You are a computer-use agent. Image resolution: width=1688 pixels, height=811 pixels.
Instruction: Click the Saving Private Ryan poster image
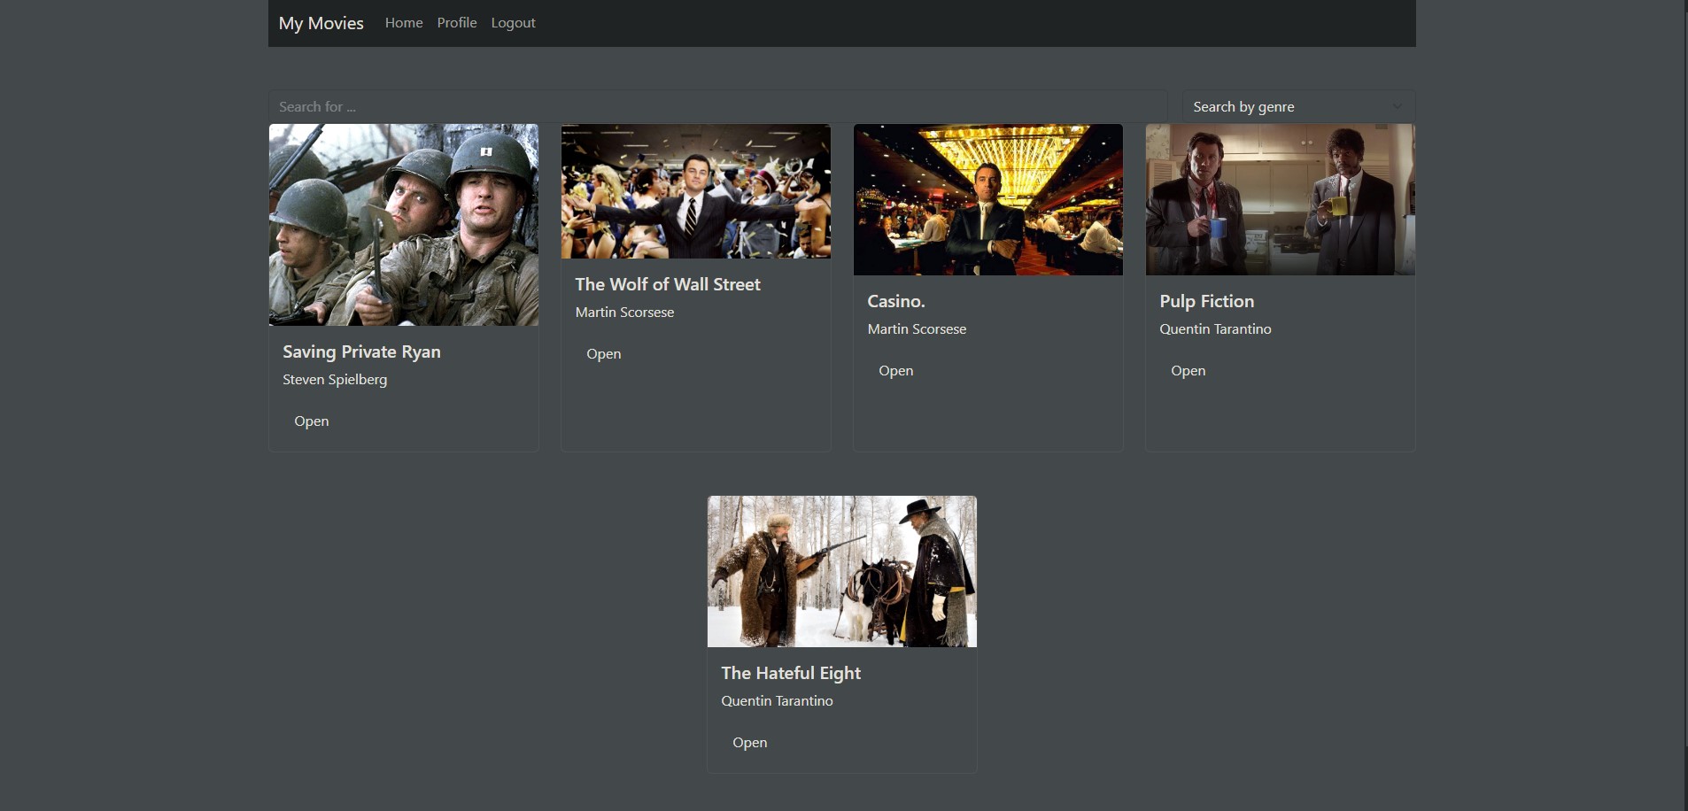click(404, 225)
